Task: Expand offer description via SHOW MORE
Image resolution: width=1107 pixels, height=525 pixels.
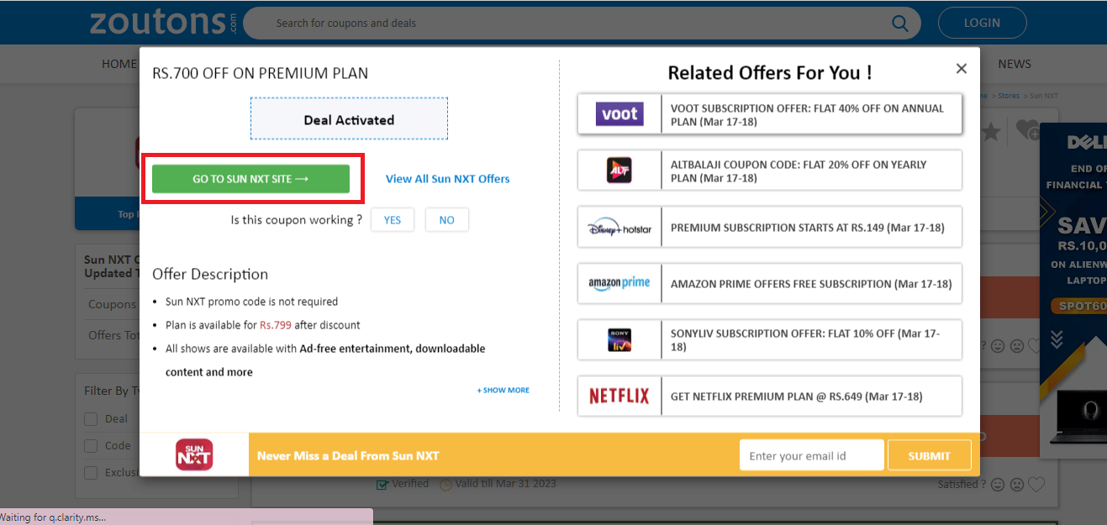Action: pyautogui.click(x=503, y=390)
